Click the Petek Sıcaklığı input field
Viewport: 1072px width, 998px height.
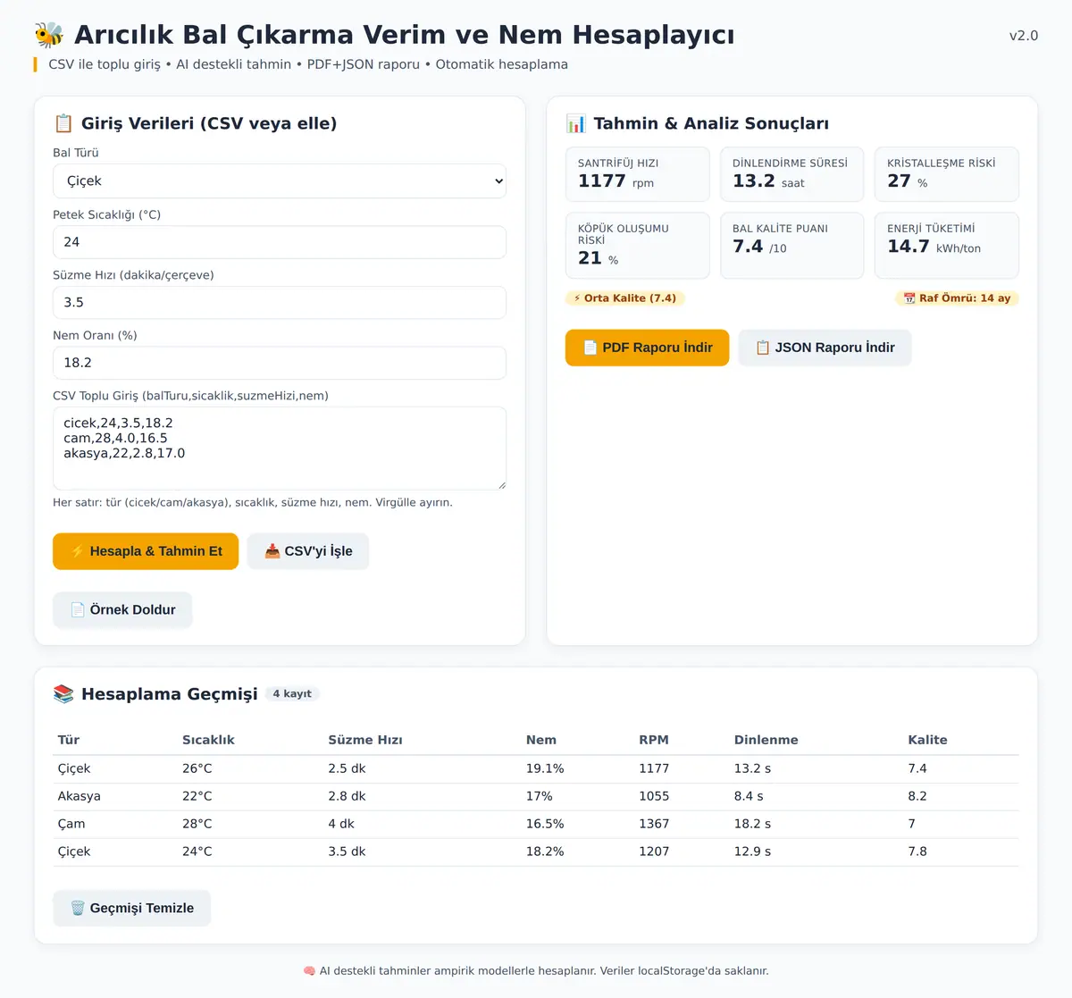tap(280, 242)
